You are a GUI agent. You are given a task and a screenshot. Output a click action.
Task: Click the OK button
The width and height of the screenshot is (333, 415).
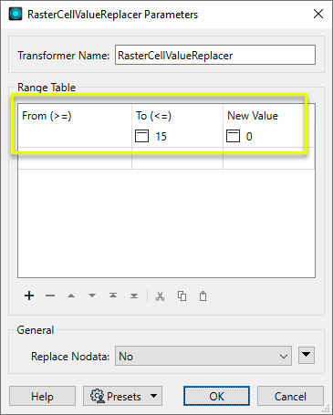[216, 396]
